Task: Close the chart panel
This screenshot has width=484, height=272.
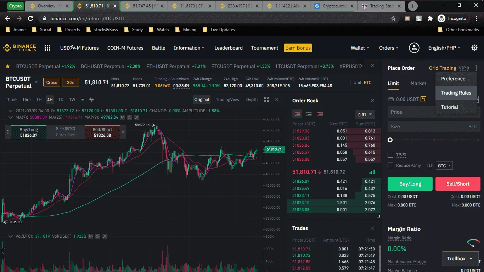Action: pos(277,100)
